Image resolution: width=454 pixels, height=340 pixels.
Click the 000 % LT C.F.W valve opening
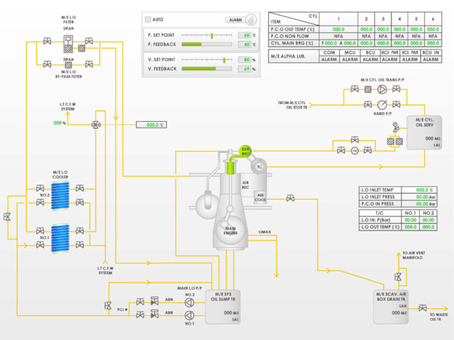coord(60,123)
